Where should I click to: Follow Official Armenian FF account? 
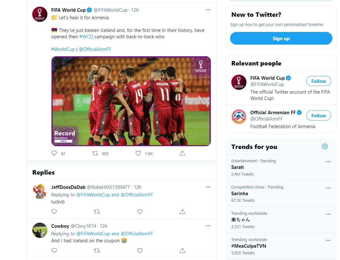coord(318,116)
